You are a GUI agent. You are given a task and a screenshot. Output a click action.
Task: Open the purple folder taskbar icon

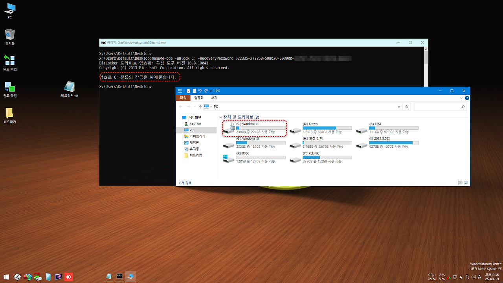pos(59,277)
